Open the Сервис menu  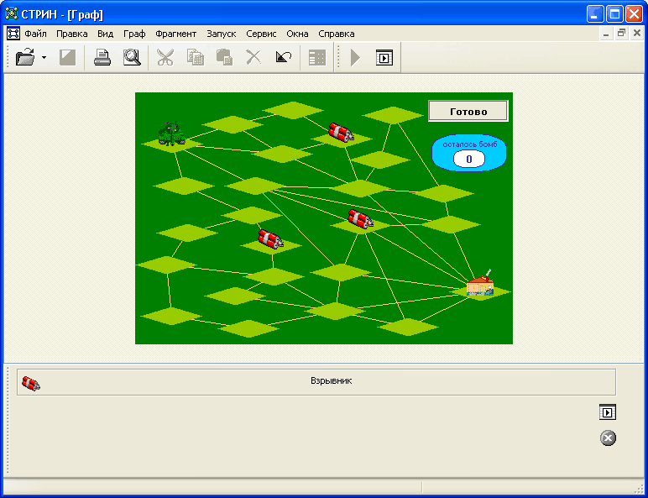(261, 34)
